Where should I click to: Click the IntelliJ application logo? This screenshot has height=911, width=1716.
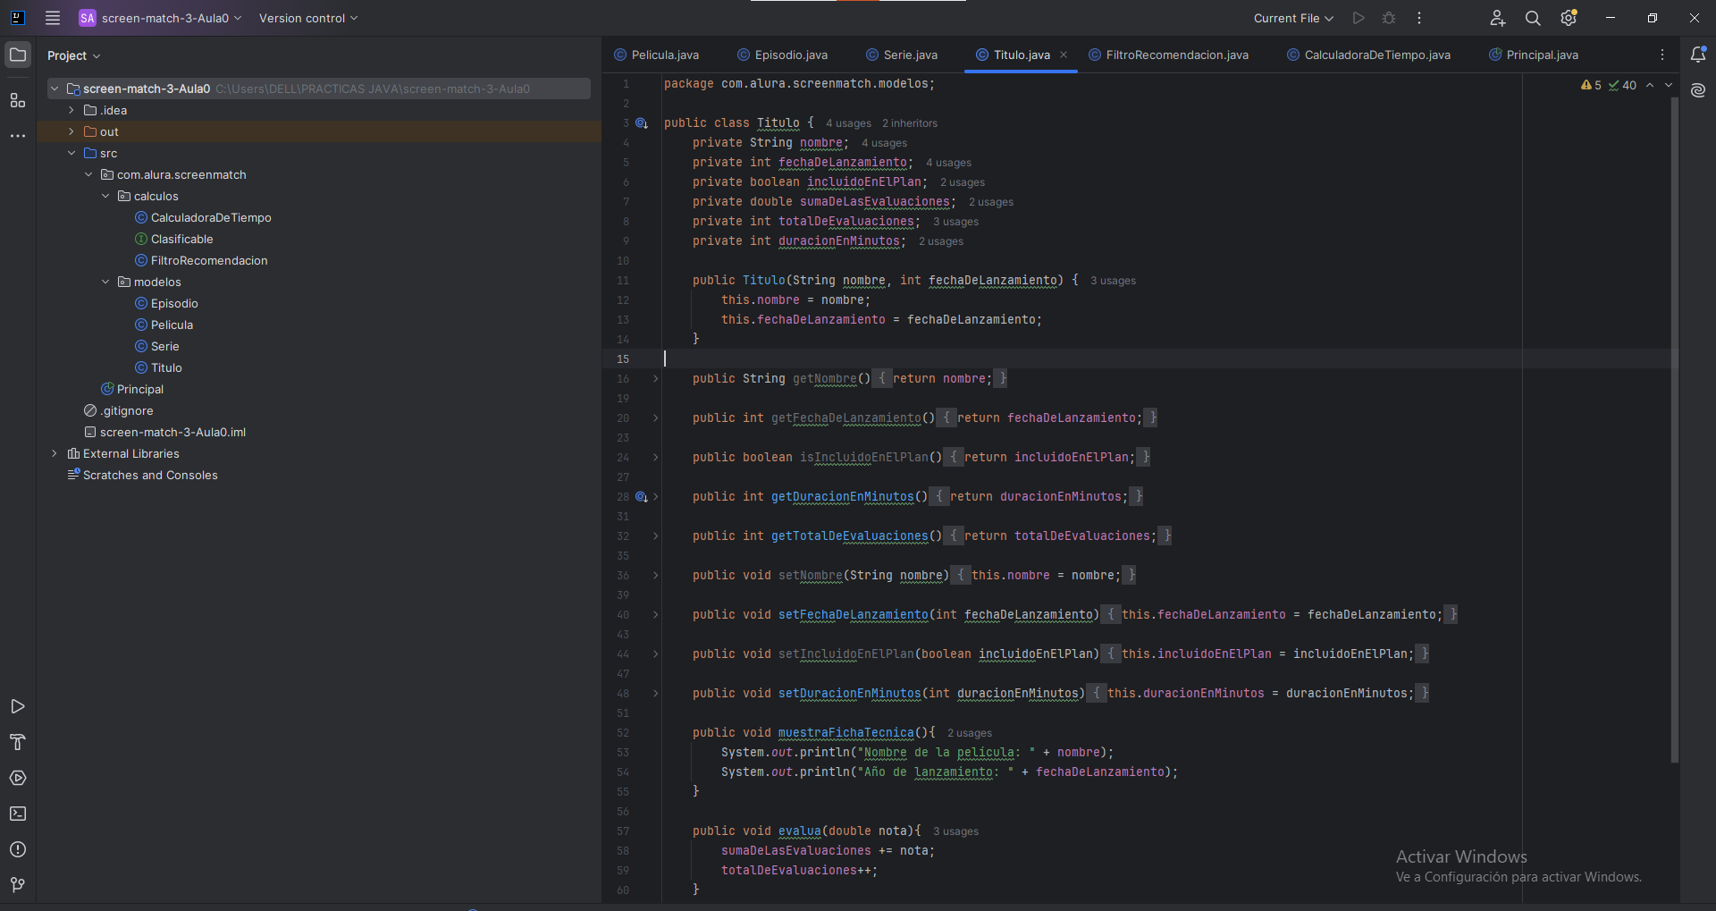tap(17, 18)
